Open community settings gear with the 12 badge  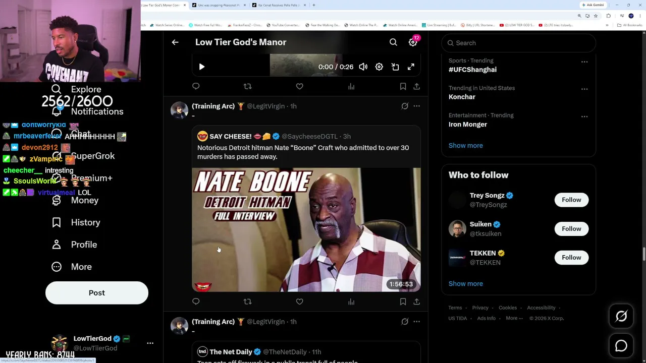tap(413, 42)
